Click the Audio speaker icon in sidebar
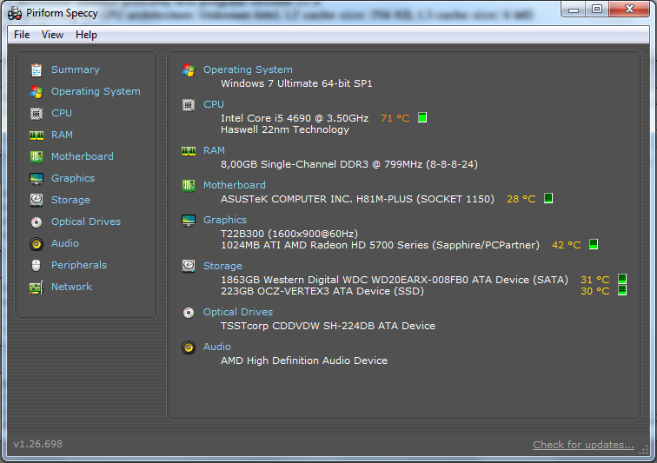The height and width of the screenshot is (463, 657). 36,244
